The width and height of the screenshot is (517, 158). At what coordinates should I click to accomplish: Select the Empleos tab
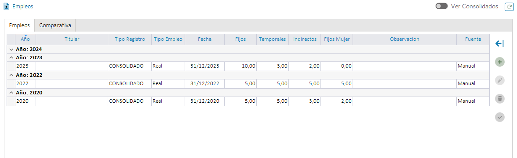click(19, 25)
